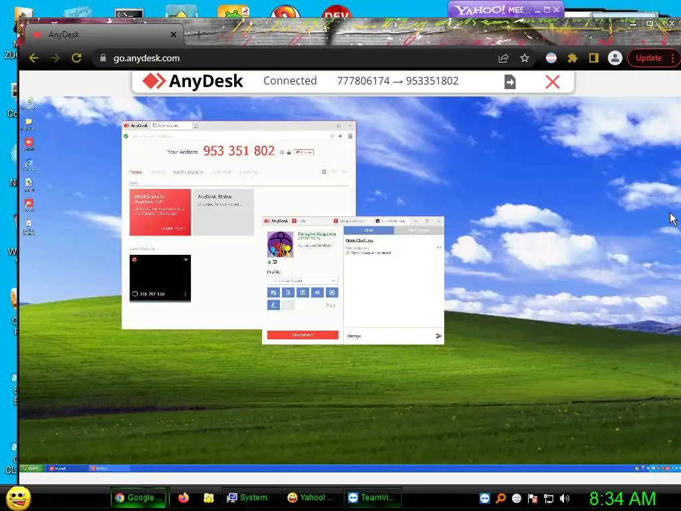Click the volume speaker tray icon
Viewport: 681px width, 511px height.
tap(565, 498)
